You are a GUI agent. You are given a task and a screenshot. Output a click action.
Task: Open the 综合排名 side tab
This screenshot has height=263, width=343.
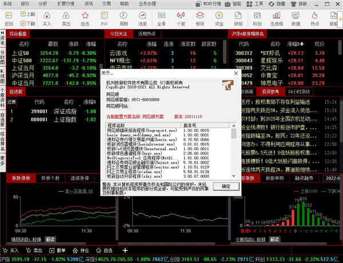click(x=2, y=141)
